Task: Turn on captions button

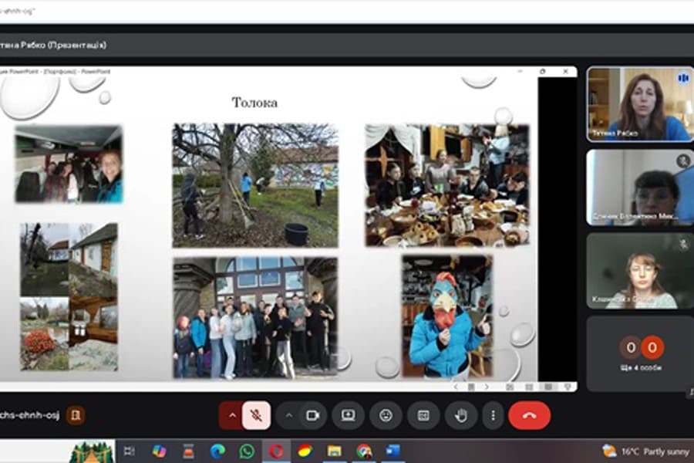Action: (x=423, y=415)
